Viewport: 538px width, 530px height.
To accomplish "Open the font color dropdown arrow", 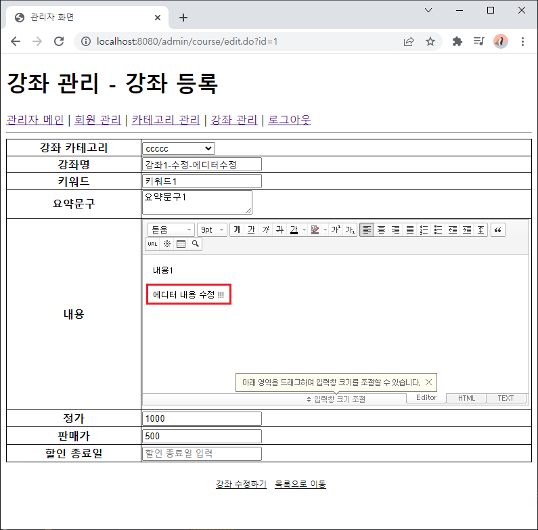I will click(x=304, y=229).
